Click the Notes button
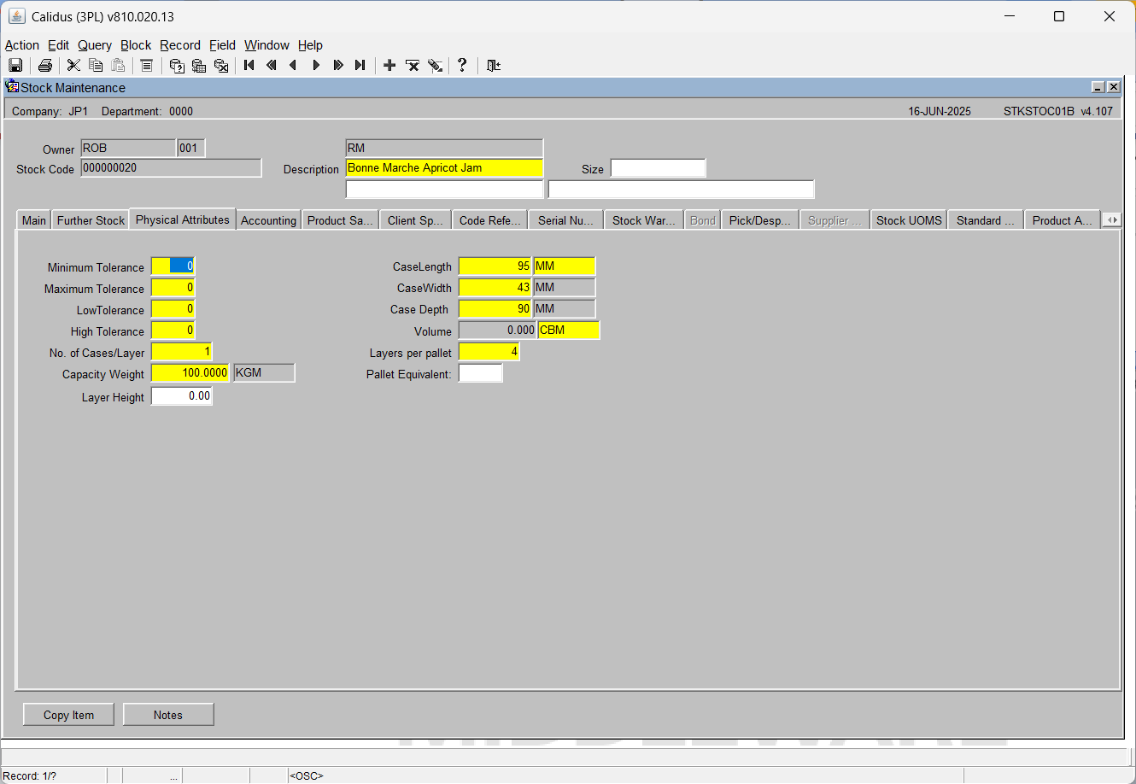The image size is (1136, 784). click(x=168, y=715)
